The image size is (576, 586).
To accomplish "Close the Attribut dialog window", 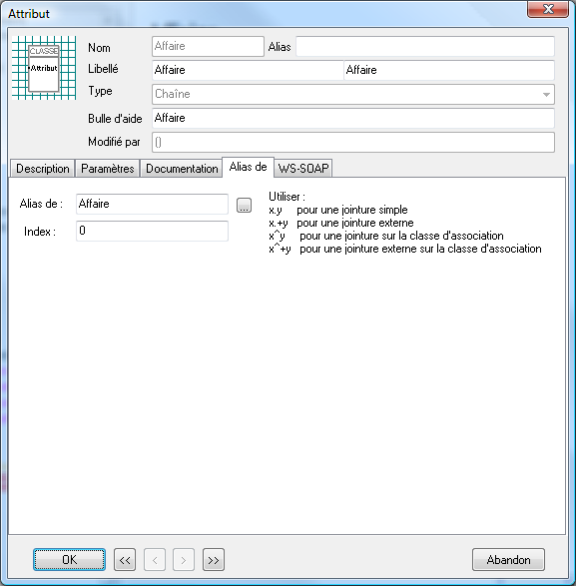I will [x=548, y=9].
